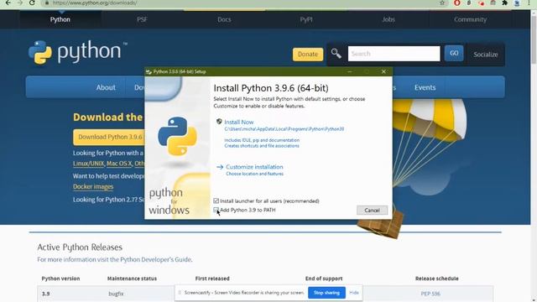Click the browser back arrow
This screenshot has height=302, width=537.
(x=8, y=3)
